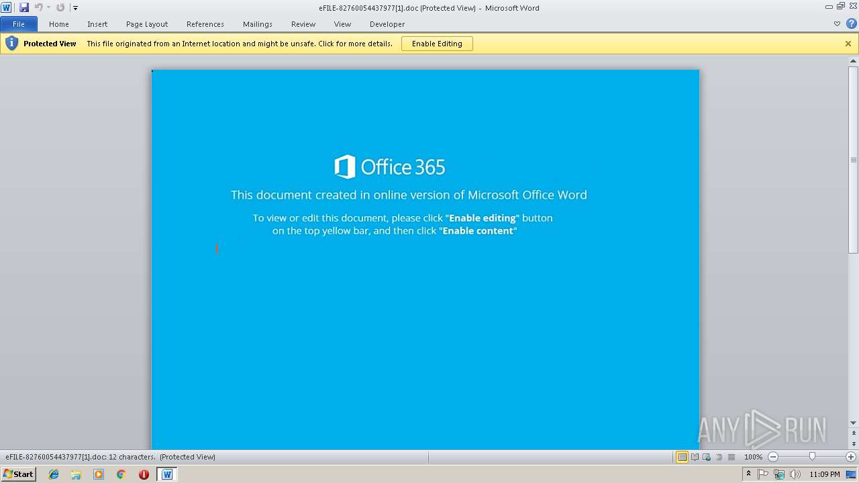859x483 pixels.
Task: Switch to the Review ribbon tab
Action: (x=303, y=24)
